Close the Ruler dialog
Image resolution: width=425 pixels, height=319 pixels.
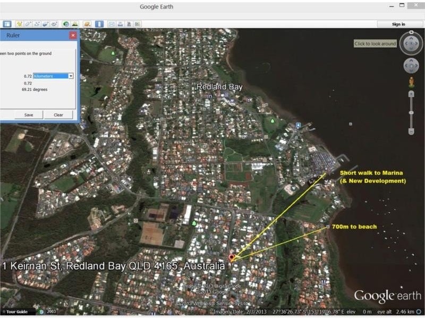[73, 35]
